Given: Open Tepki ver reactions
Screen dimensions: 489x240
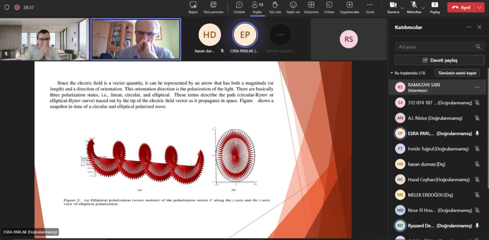Looking at the screenshot, I should click(293, 5).
